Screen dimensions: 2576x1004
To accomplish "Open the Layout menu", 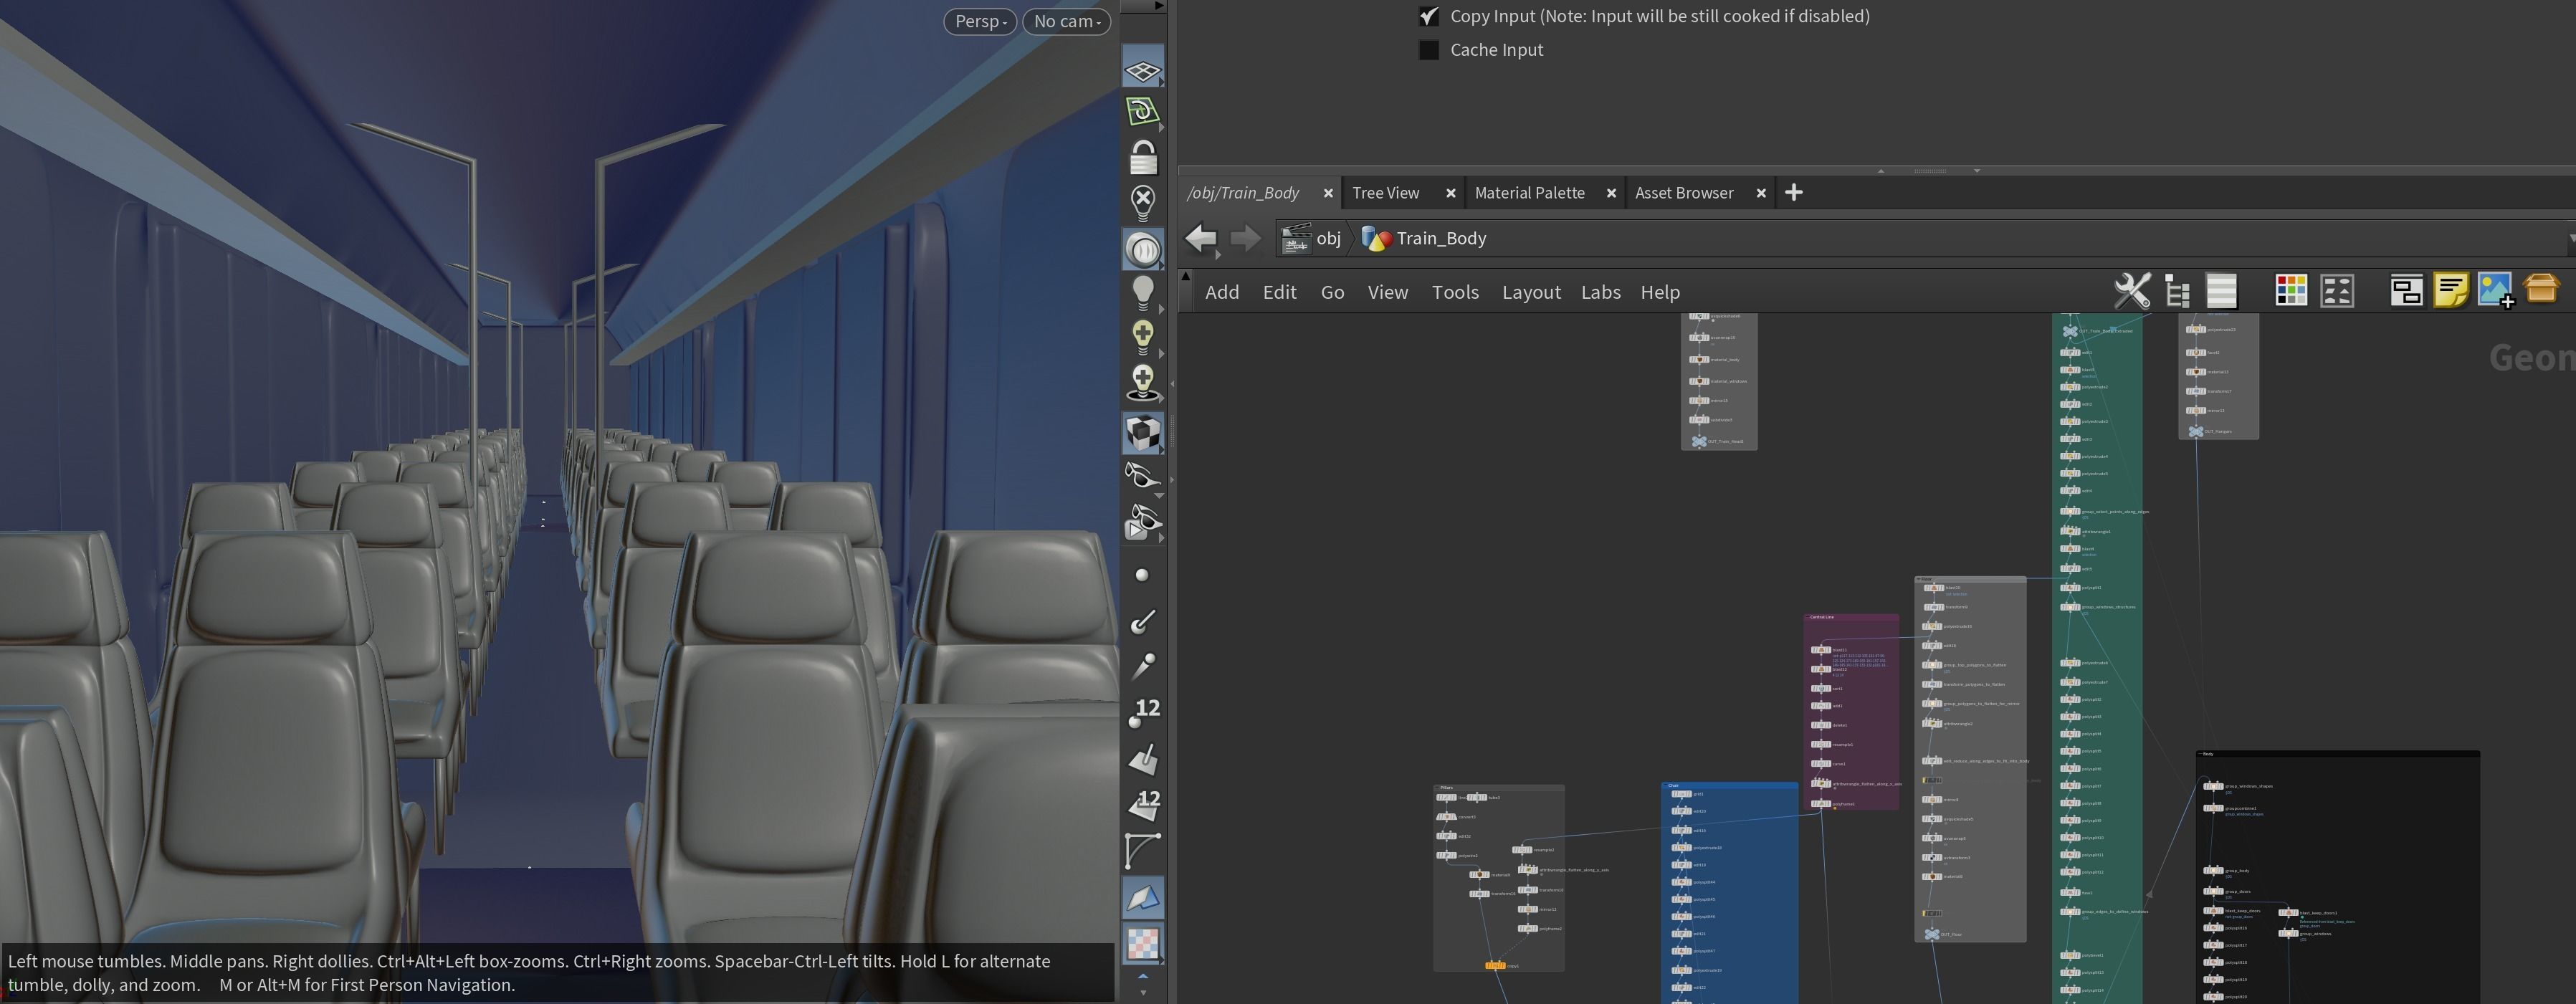I will point(1531,292).
